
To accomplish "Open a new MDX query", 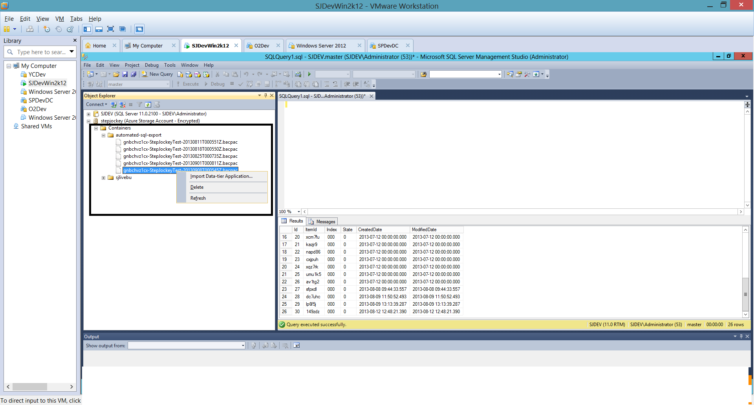I will click(x=189, y=74).
